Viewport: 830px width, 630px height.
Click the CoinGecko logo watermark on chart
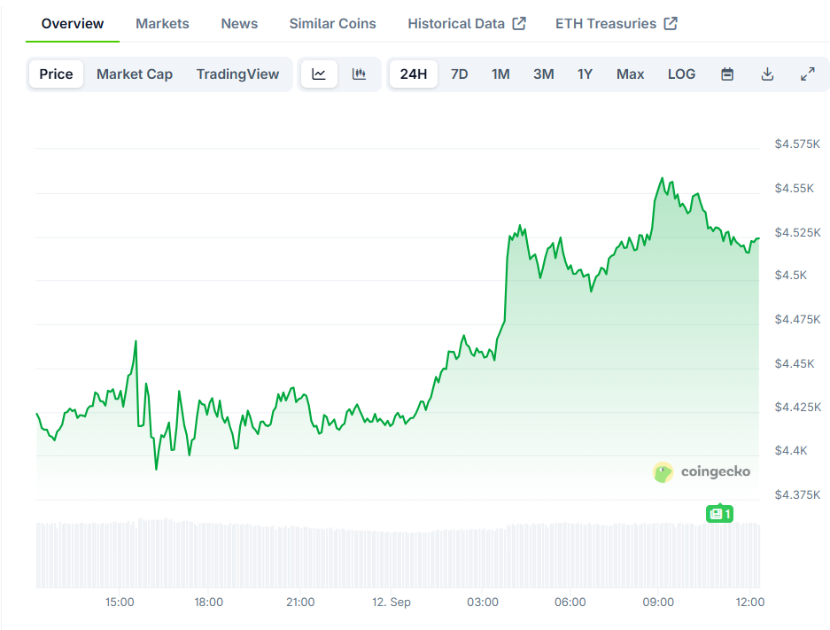click(702, 472)
